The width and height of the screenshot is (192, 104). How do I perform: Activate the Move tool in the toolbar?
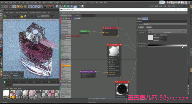(14, 6)
